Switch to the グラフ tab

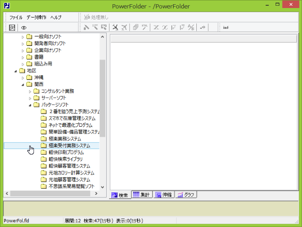[x=186, y=194]
